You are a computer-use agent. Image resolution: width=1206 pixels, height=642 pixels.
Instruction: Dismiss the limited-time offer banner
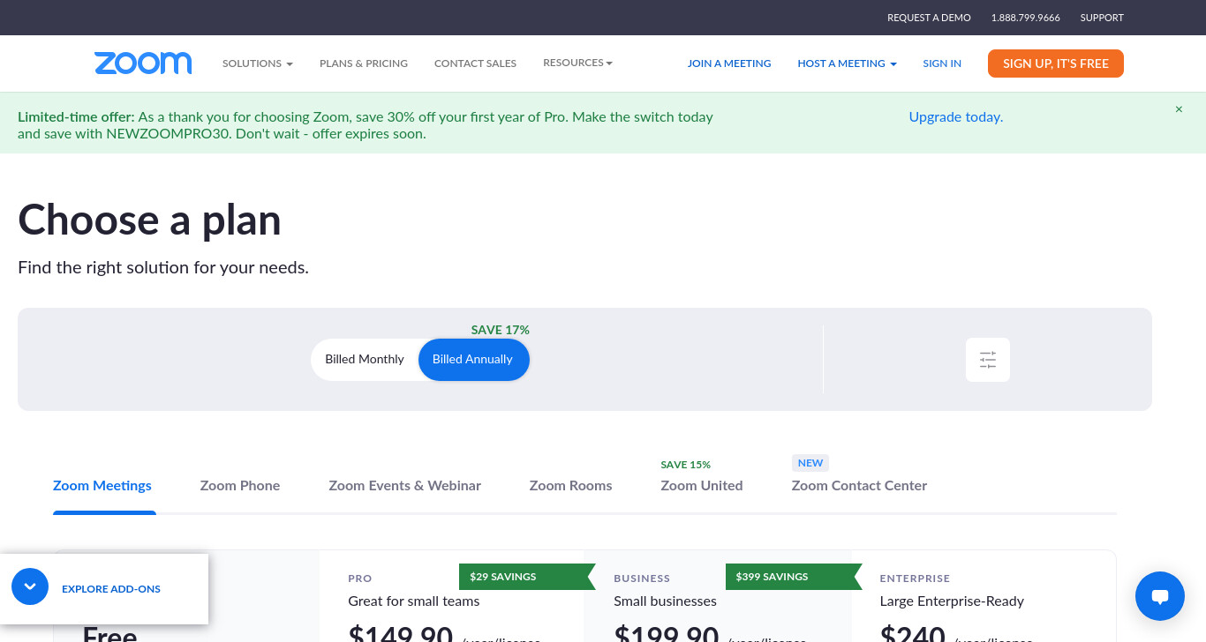click(x=1179, y=109)
